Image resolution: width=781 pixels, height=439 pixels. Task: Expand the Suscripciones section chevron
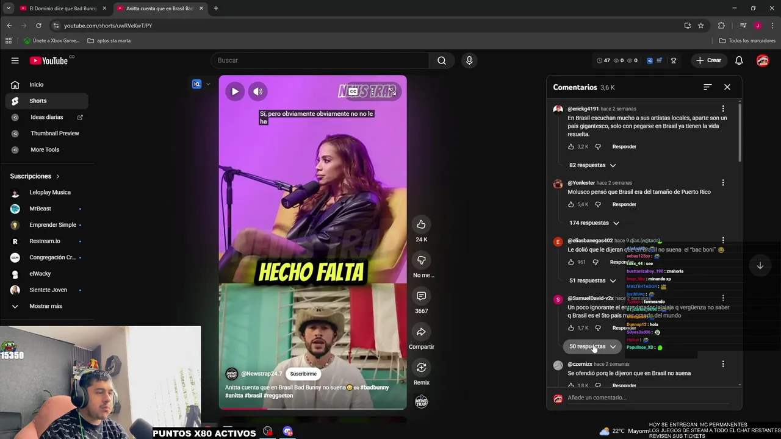click(58, 176)
